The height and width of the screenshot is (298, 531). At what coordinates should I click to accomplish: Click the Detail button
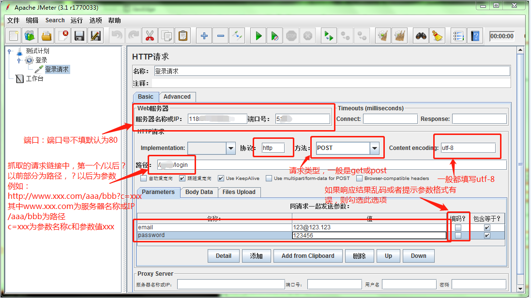[224, 256]
